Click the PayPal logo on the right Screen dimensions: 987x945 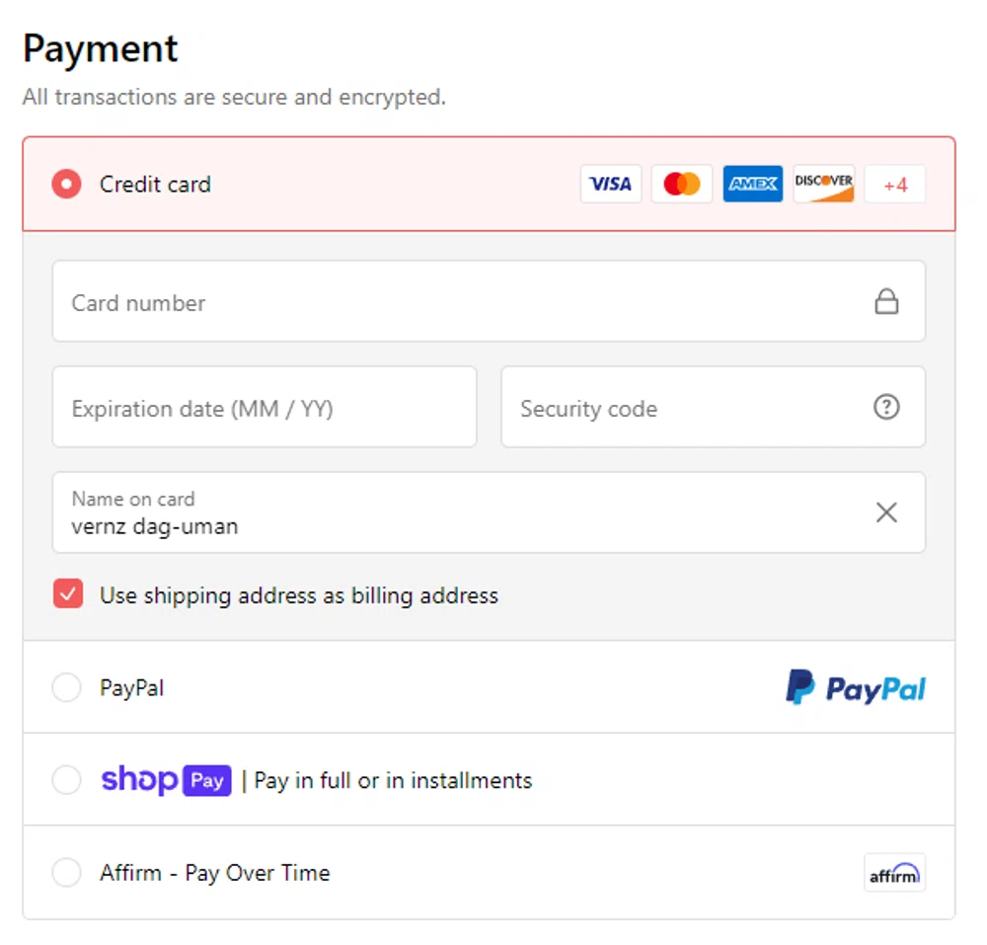(x=855, y=687)
